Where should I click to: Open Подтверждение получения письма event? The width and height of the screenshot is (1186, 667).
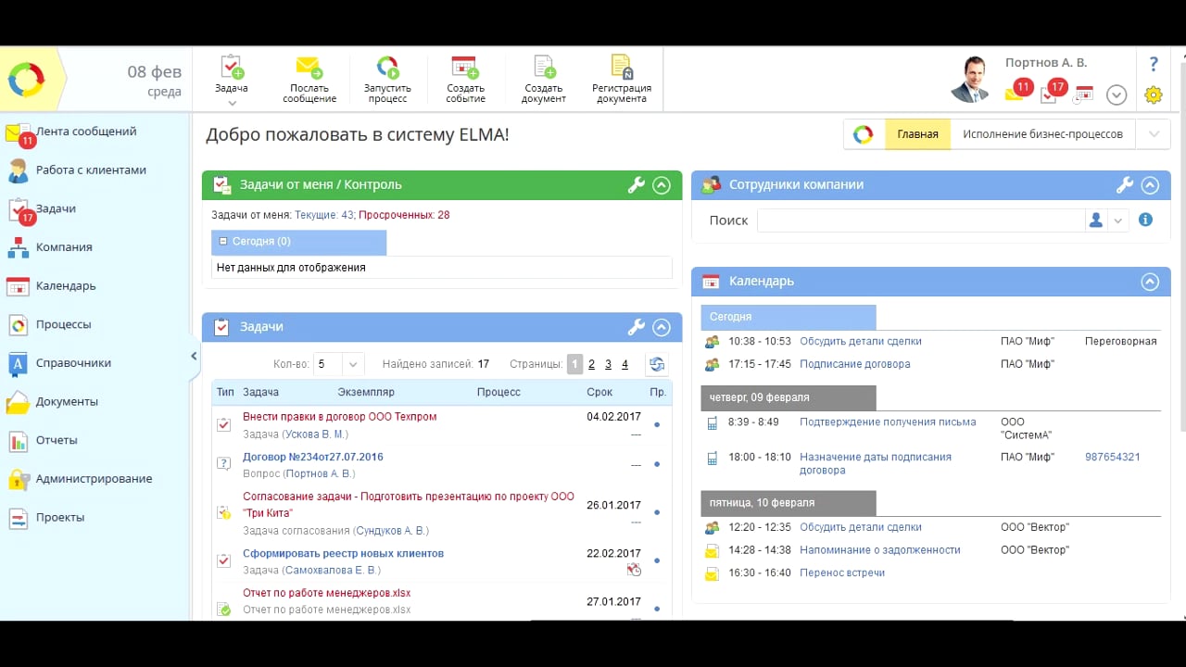[x=888, y=422]
